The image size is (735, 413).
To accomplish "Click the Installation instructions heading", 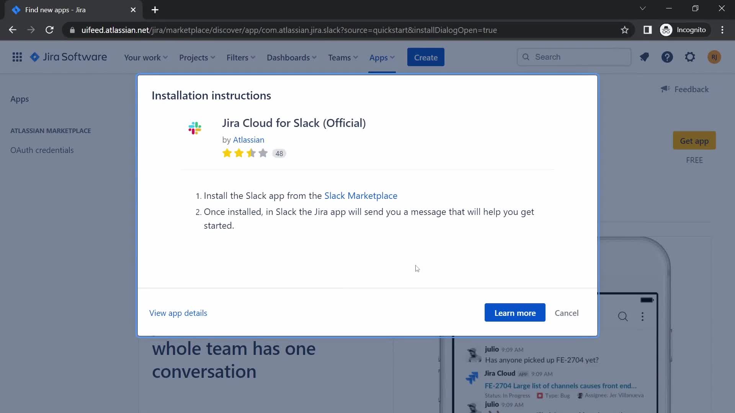I will coord(211,96).
